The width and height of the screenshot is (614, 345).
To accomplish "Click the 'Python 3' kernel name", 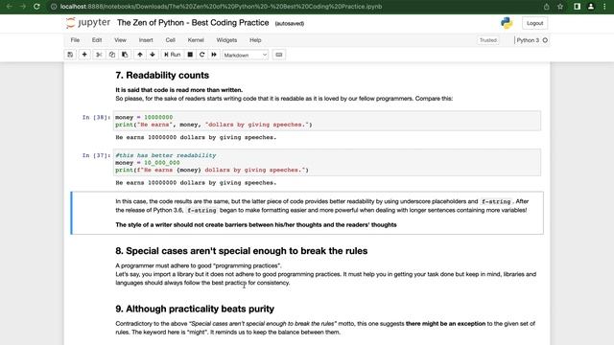I will tap(528, 40).
